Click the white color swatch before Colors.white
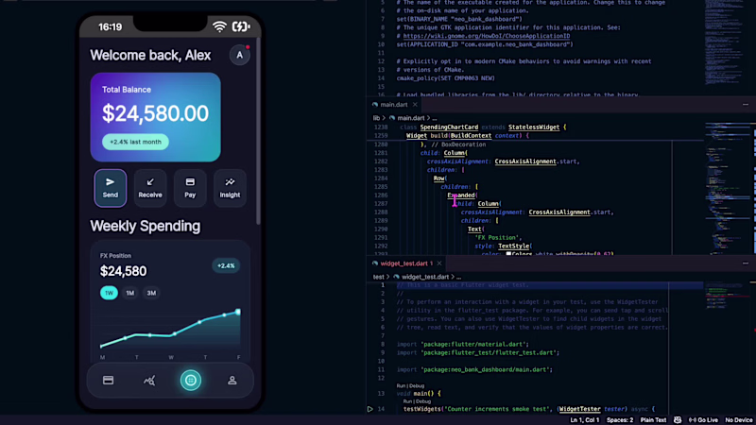756x425 pixels. tap(508, 254)
